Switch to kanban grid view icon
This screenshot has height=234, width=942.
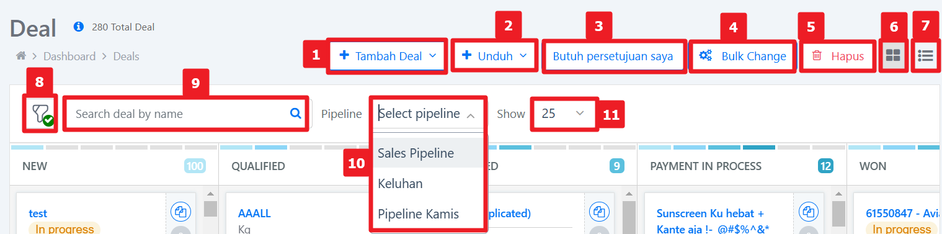click(x=893, y=56)
